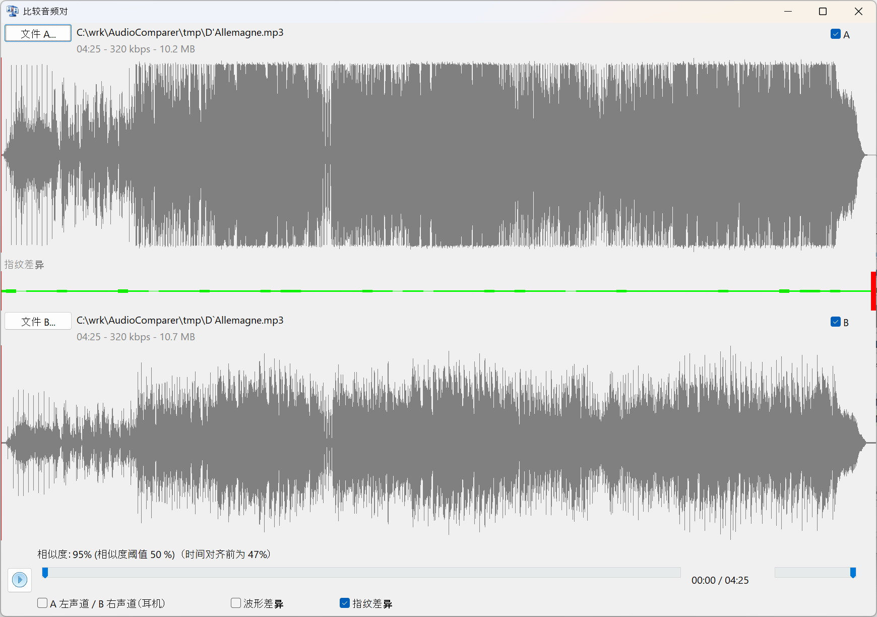Click the 指纹差异 section label
This screenshot has height=617, width=877.
point(24,265)
